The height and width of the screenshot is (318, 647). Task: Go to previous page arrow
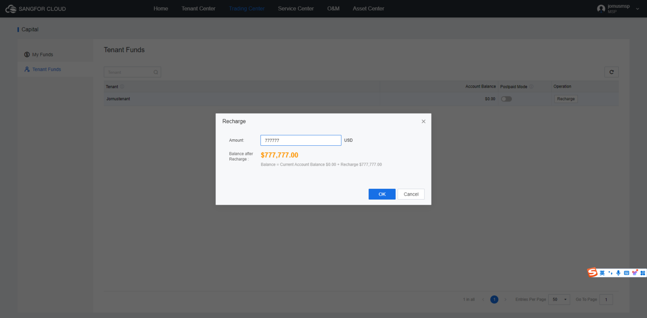483,299
